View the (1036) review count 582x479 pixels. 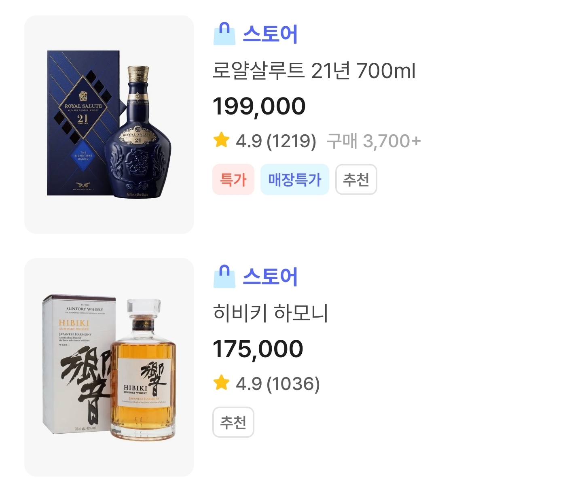(293, 384)
